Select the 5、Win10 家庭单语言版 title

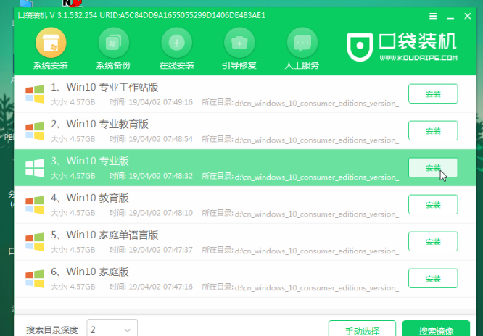click(x=104, y=235)
